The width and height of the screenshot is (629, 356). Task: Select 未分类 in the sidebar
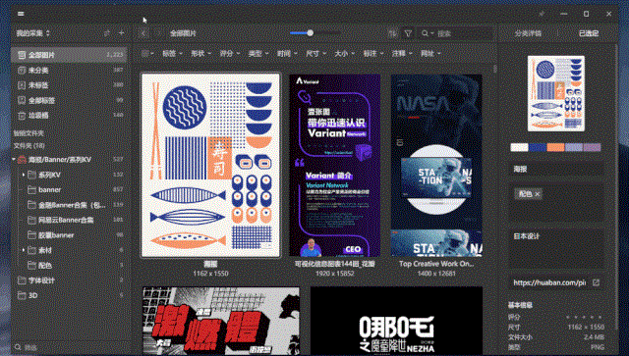click(70, 70)
